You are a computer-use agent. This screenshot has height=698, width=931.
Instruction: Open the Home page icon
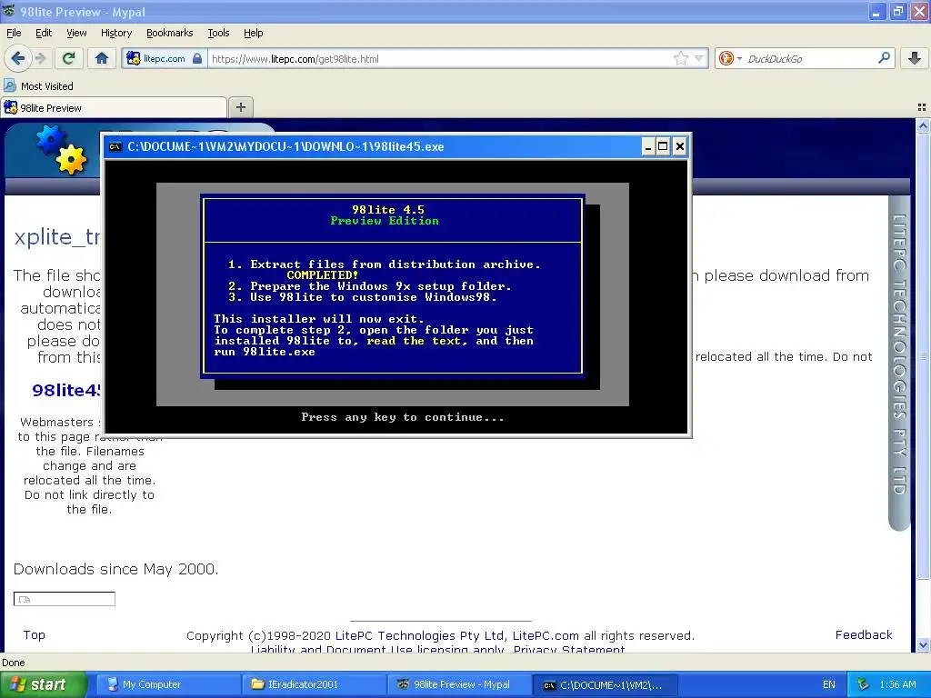tap(102, 58)
